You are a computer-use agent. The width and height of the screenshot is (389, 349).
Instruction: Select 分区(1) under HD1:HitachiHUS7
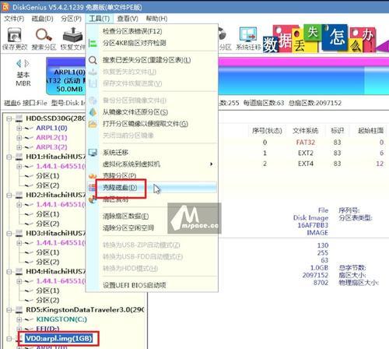point(47,176)
